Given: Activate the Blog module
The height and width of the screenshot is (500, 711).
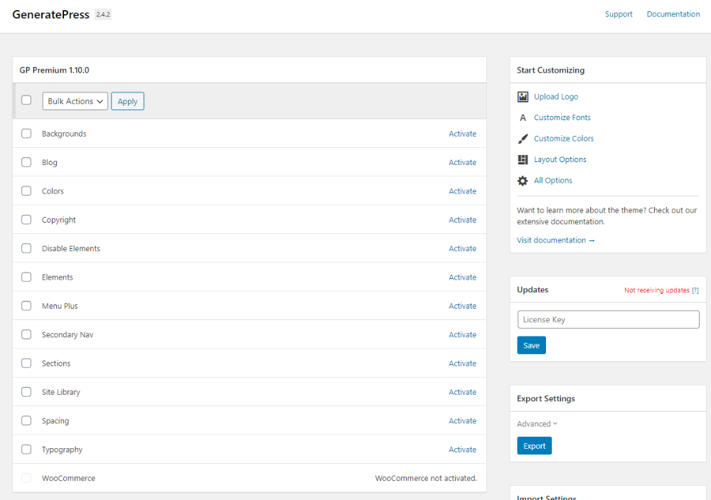Looking at the screenshot, I should [x=463, y=162].
